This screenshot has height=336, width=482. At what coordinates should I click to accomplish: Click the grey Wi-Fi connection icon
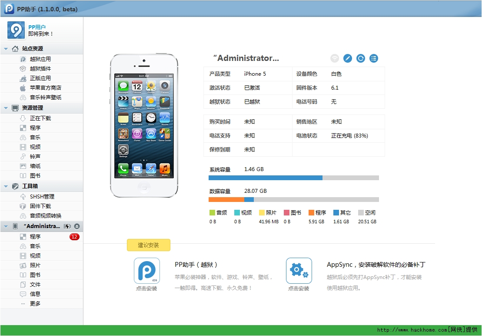point(335,58)
